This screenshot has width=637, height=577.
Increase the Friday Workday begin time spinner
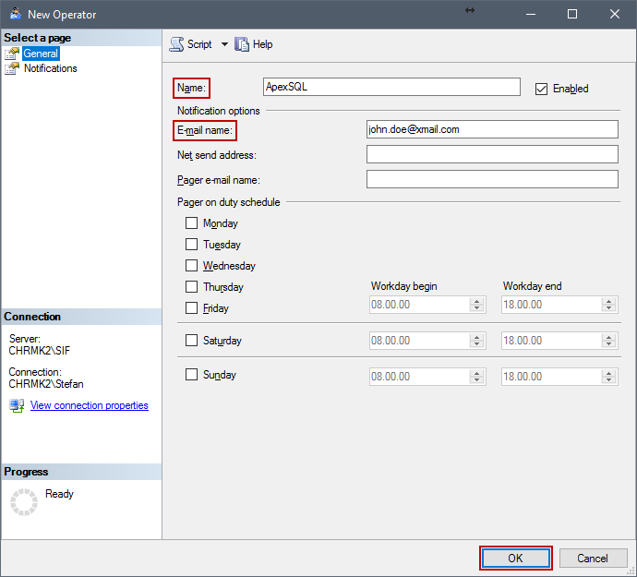476,301
